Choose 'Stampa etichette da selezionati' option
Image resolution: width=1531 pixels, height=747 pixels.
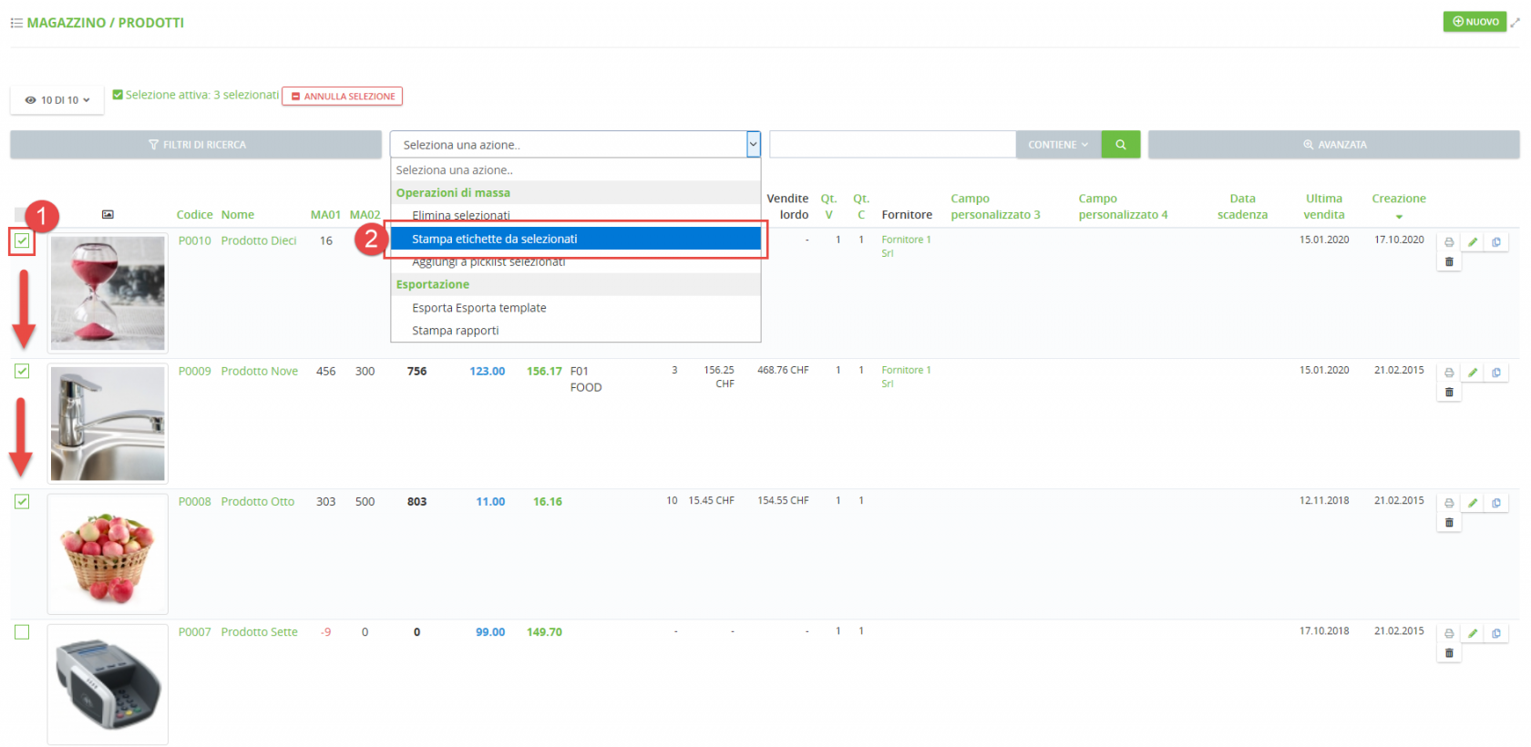(x=575, y=240)
